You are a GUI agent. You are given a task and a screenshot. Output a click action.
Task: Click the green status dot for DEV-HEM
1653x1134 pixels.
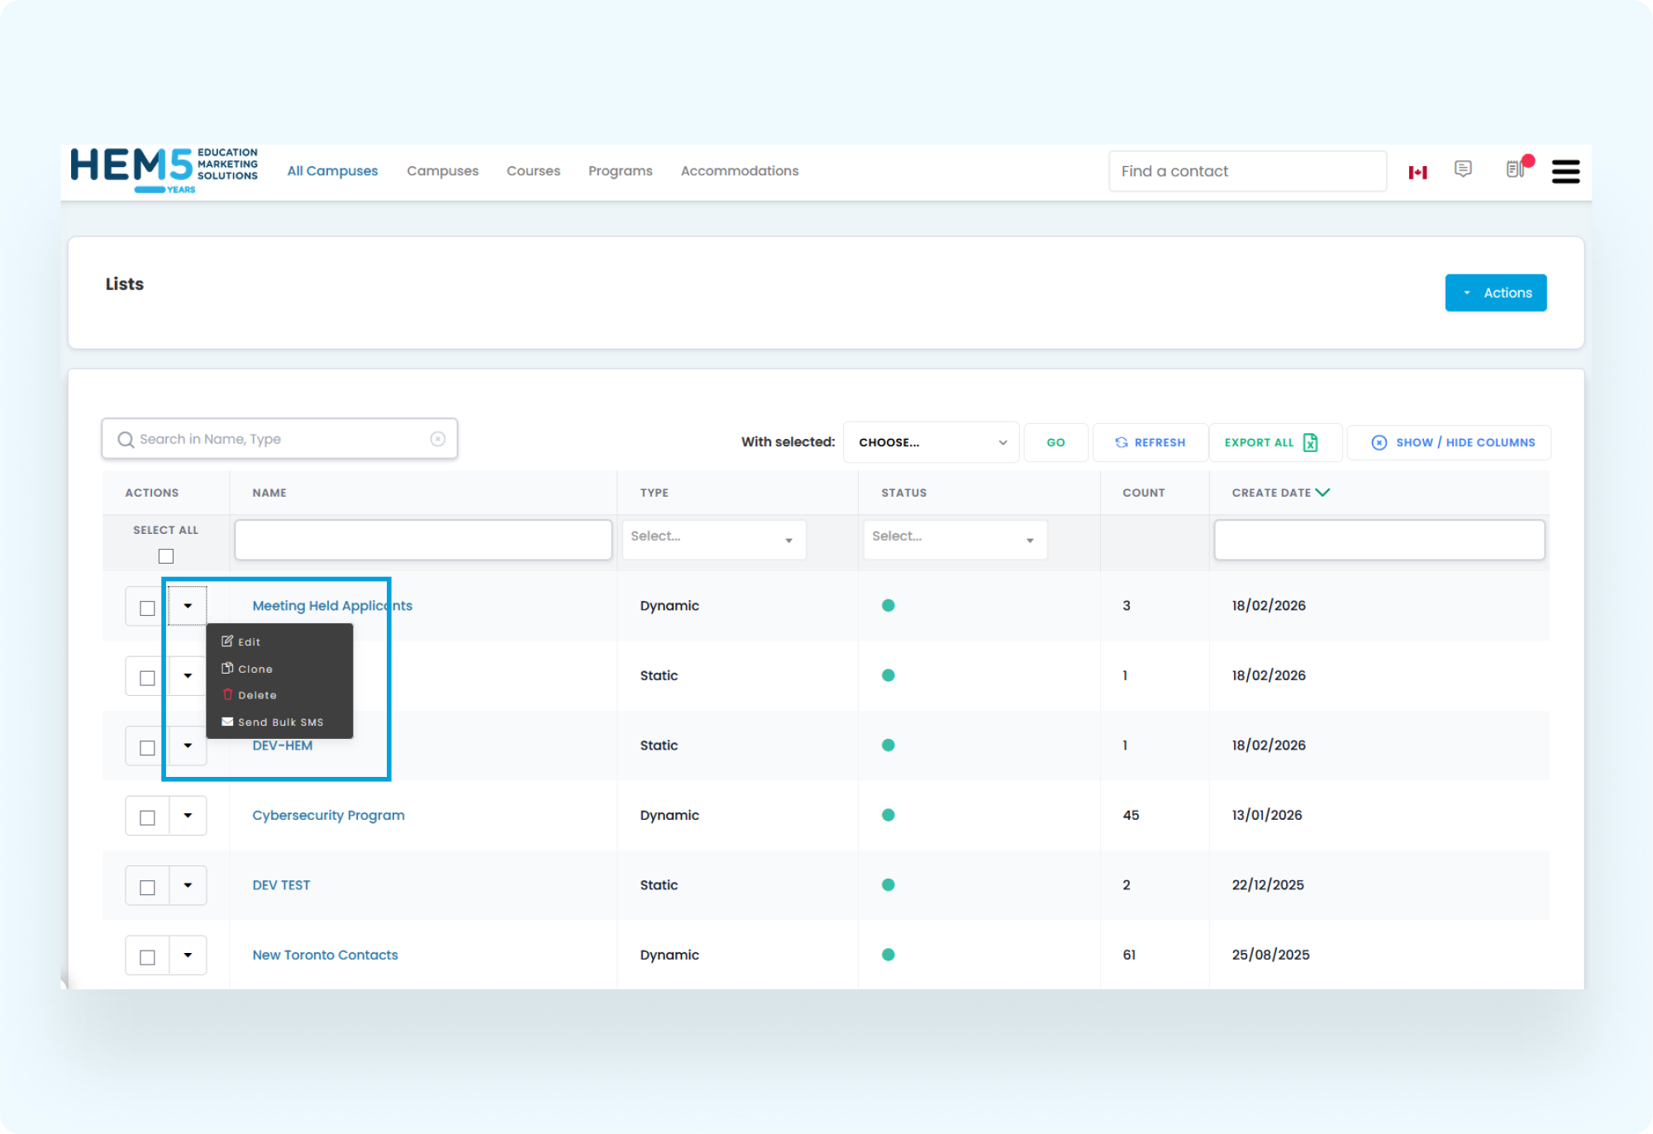coord(888,745)
